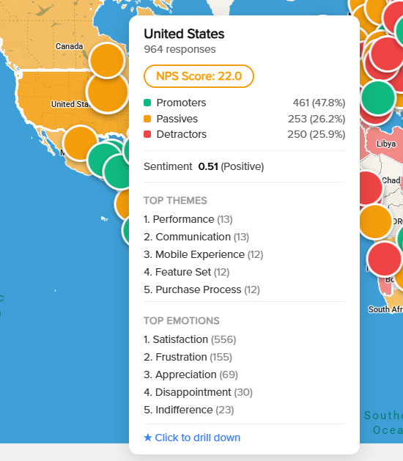
Task: Click the Frustration emotion entry
Action: (188, 357)
